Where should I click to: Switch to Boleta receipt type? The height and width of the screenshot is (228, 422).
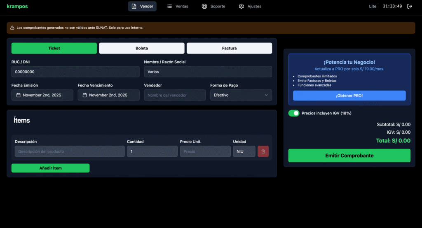coord(142,48)
